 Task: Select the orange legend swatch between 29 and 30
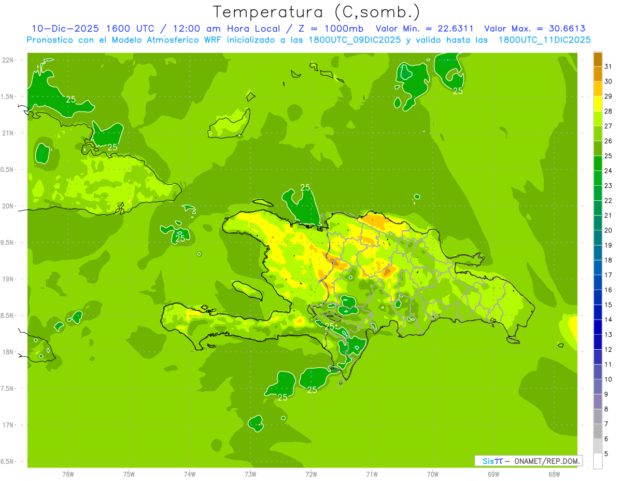pyautogui.click(x=598, y=89)
